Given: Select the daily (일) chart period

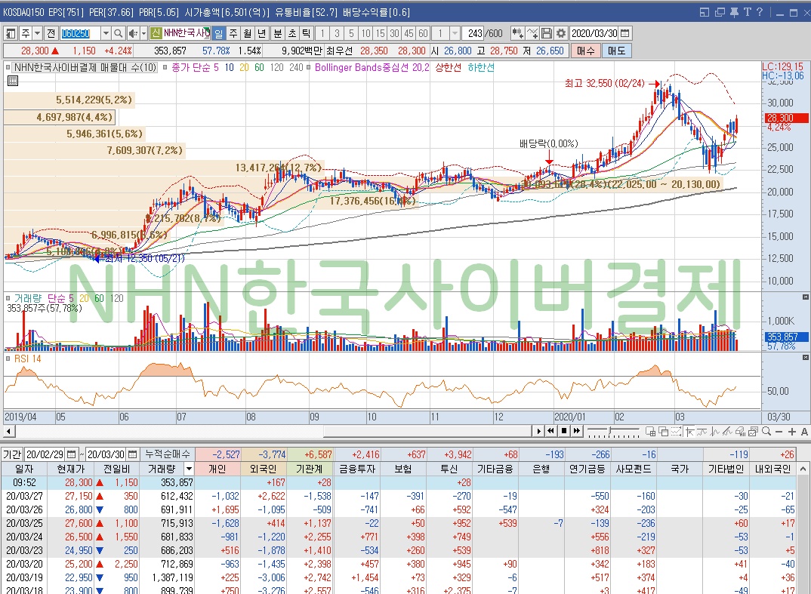Looking at the screenshot, I should pos(219,34).
